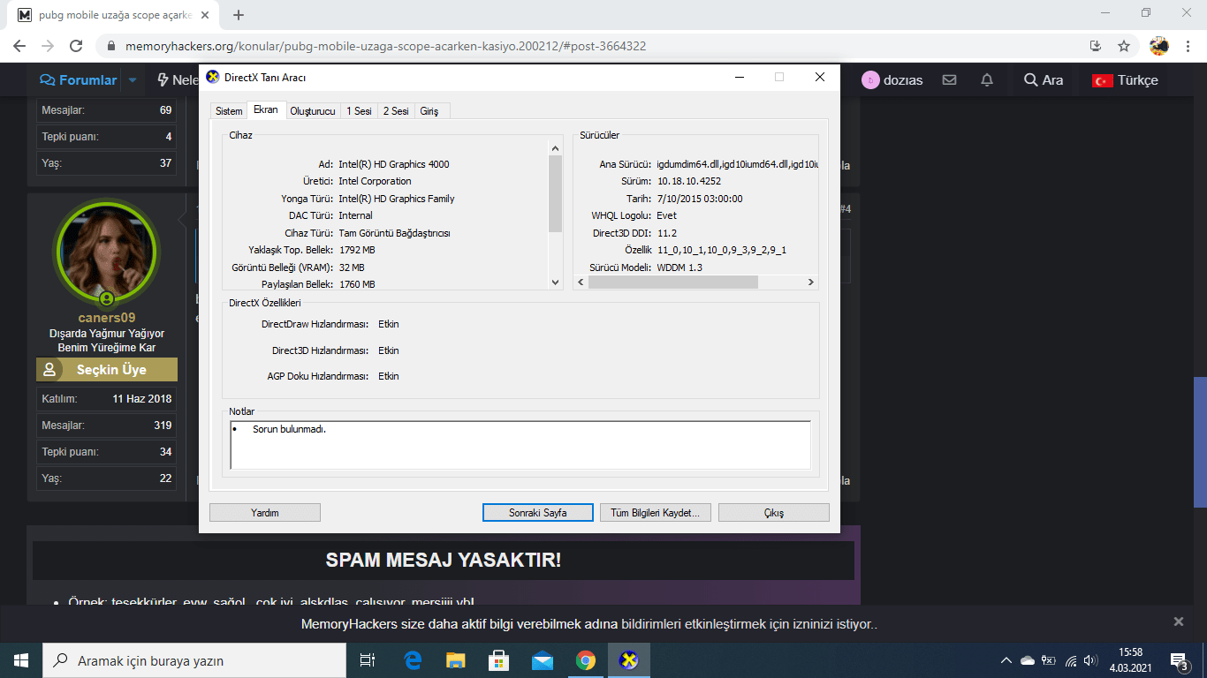Dismiss notification banner with X

1178,621
